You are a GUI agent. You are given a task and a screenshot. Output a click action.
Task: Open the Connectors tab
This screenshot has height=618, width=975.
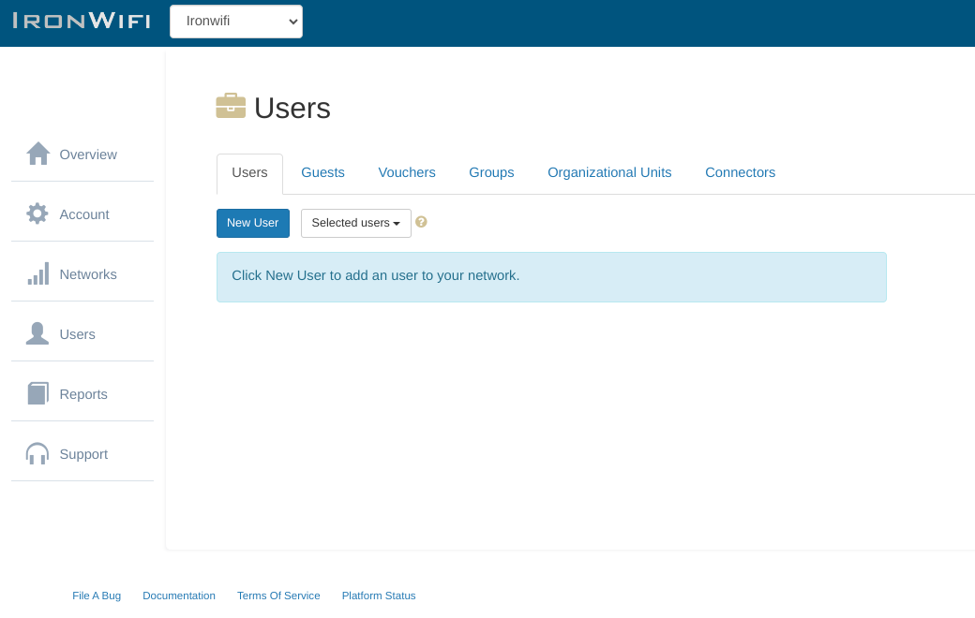[740, 172]
